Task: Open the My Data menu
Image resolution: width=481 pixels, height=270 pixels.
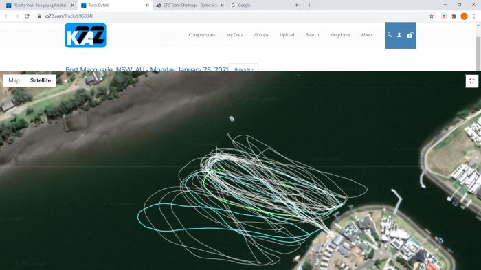Action: click(x=235, y=35)
